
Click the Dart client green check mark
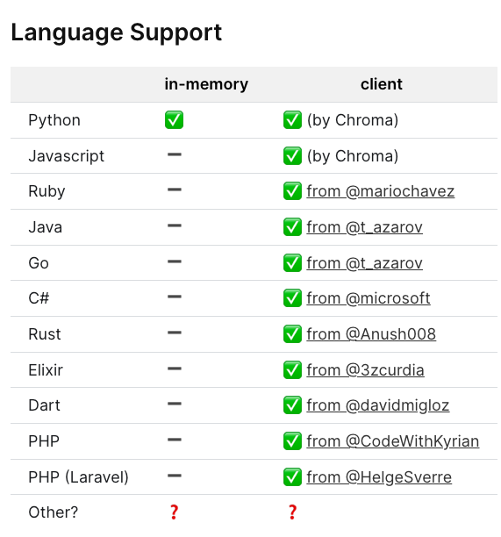tap(292, 405)
